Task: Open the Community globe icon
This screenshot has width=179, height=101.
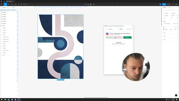Action: (x=4, y=1)
